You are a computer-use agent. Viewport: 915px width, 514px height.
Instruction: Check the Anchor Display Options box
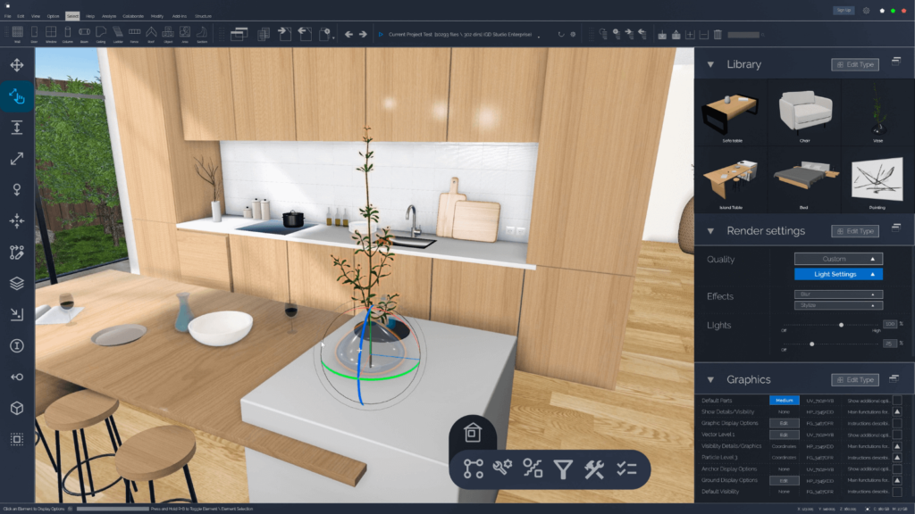(896, 469)
